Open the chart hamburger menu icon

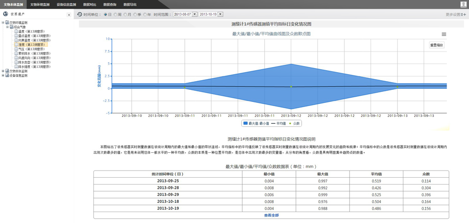click(443, 34)
